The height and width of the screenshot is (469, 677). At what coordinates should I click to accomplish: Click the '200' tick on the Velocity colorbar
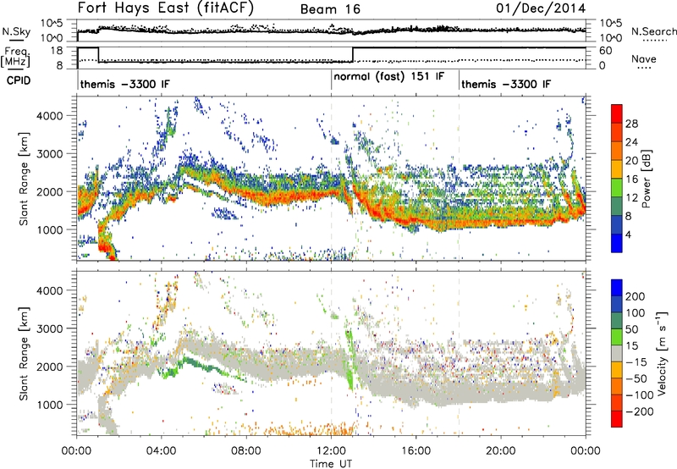(636, 296)
